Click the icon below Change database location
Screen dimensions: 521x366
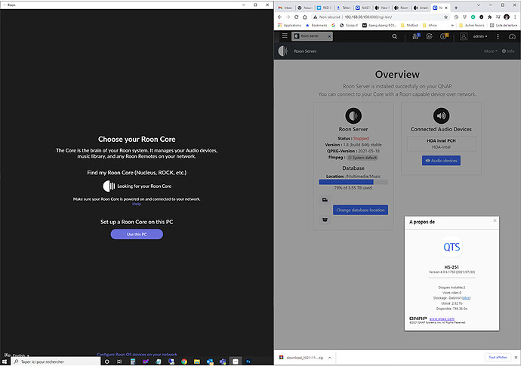click(325, 220)
